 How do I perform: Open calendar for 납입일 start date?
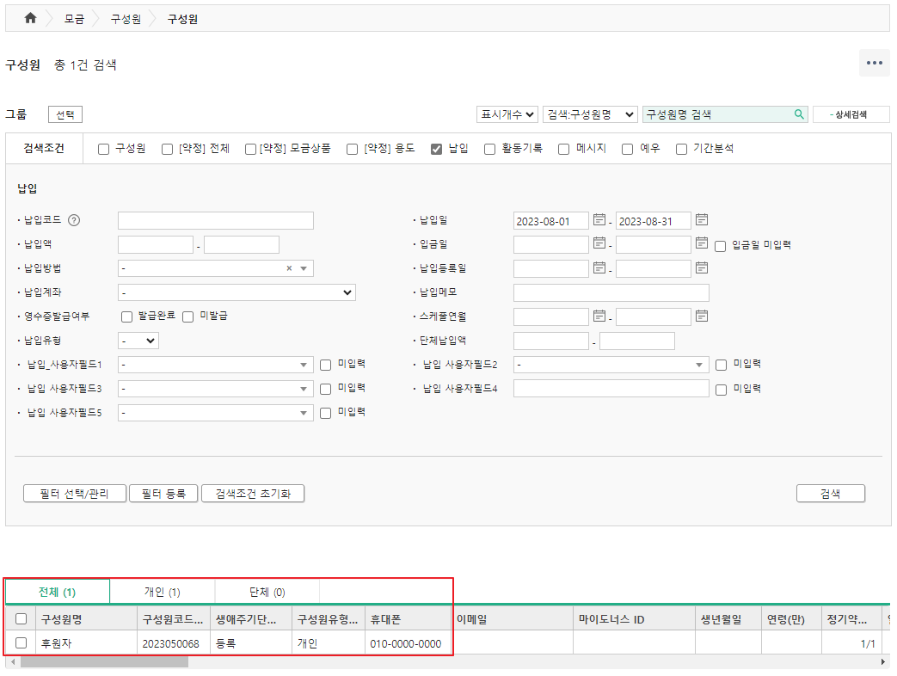click(x=599, y=220)
